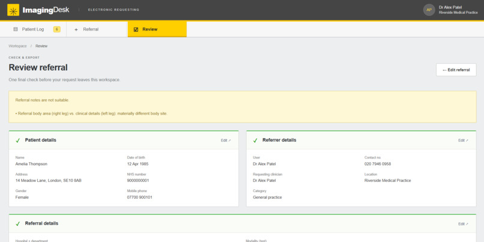Open the AP user avatar
The height and width of the screenshot is (242, 484).
click(429, 10)
